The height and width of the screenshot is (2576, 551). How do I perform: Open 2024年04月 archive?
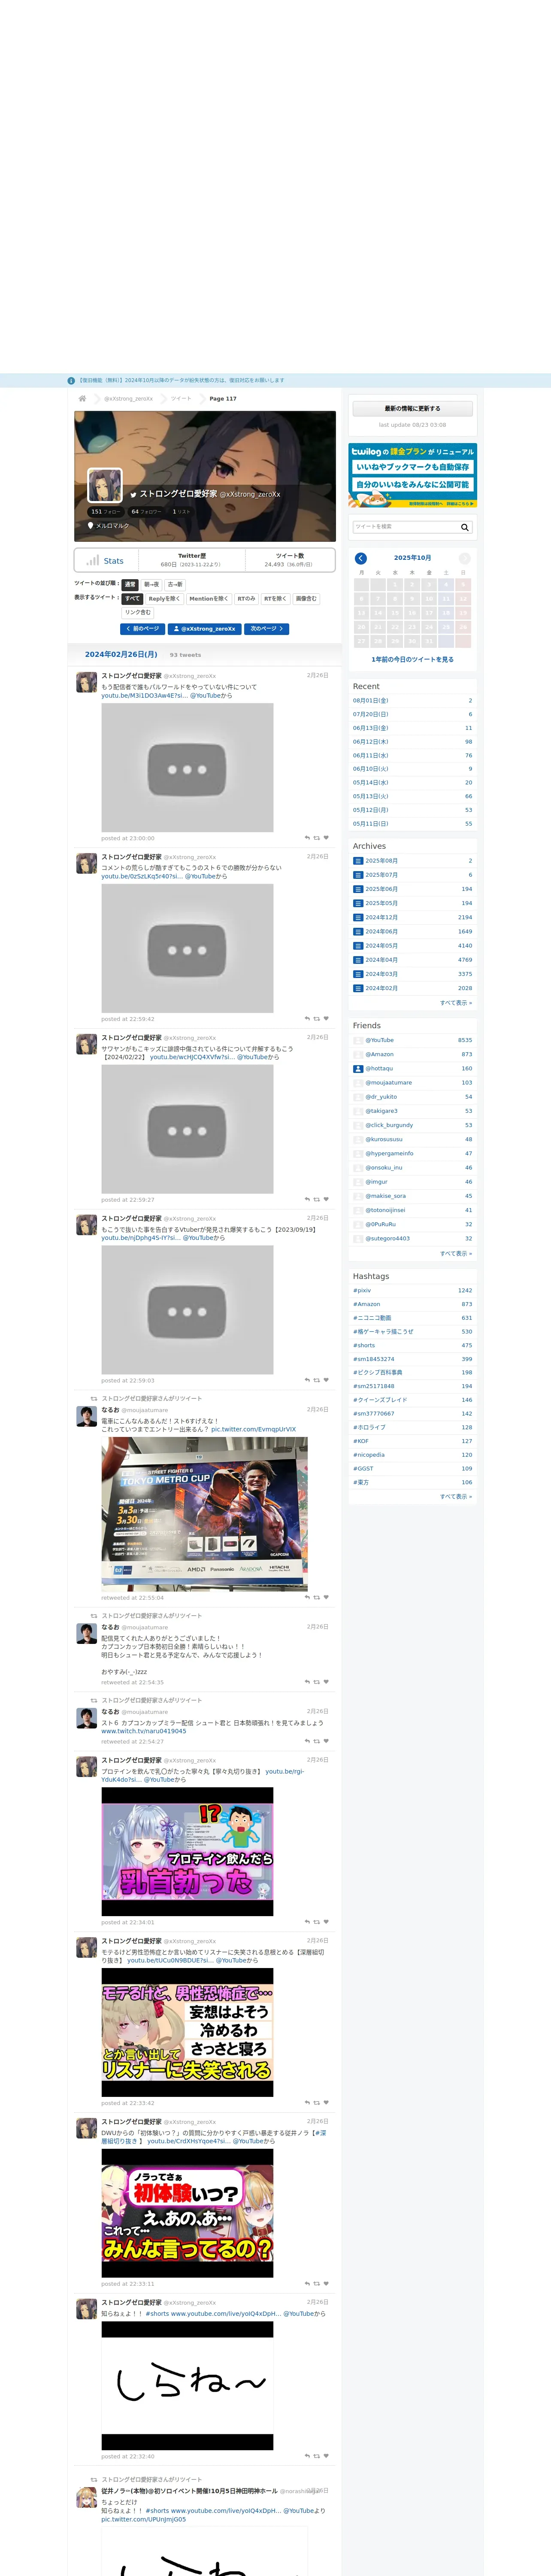[381, 960]
